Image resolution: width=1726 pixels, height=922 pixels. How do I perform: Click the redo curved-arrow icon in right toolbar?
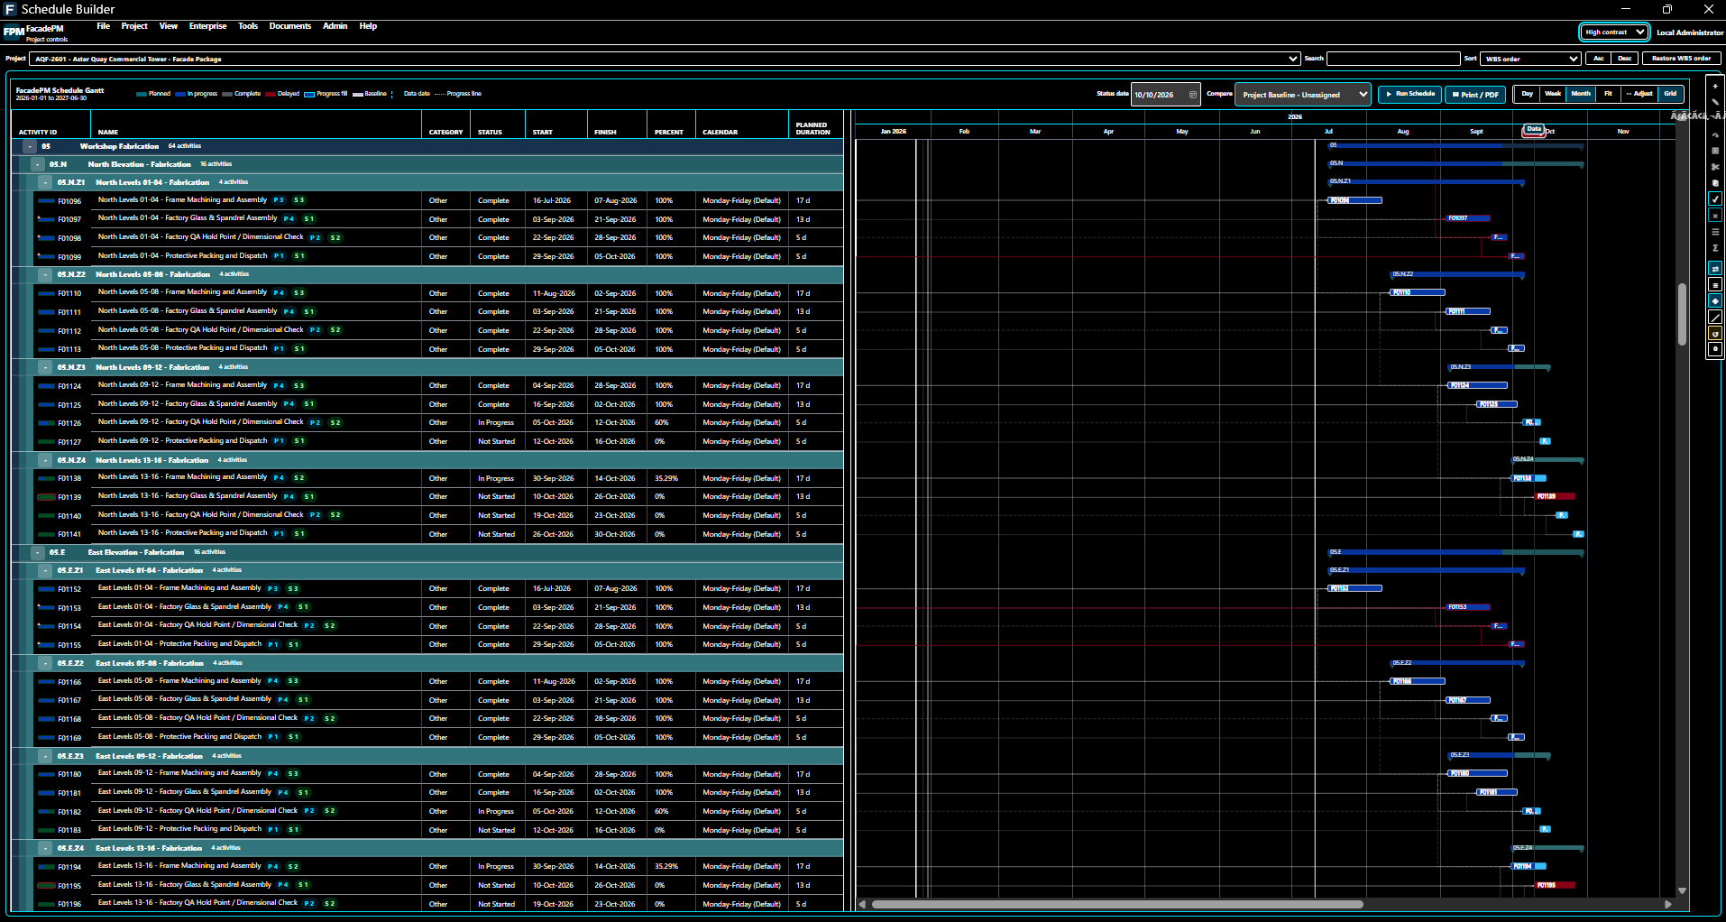[x=1715, y=135]
